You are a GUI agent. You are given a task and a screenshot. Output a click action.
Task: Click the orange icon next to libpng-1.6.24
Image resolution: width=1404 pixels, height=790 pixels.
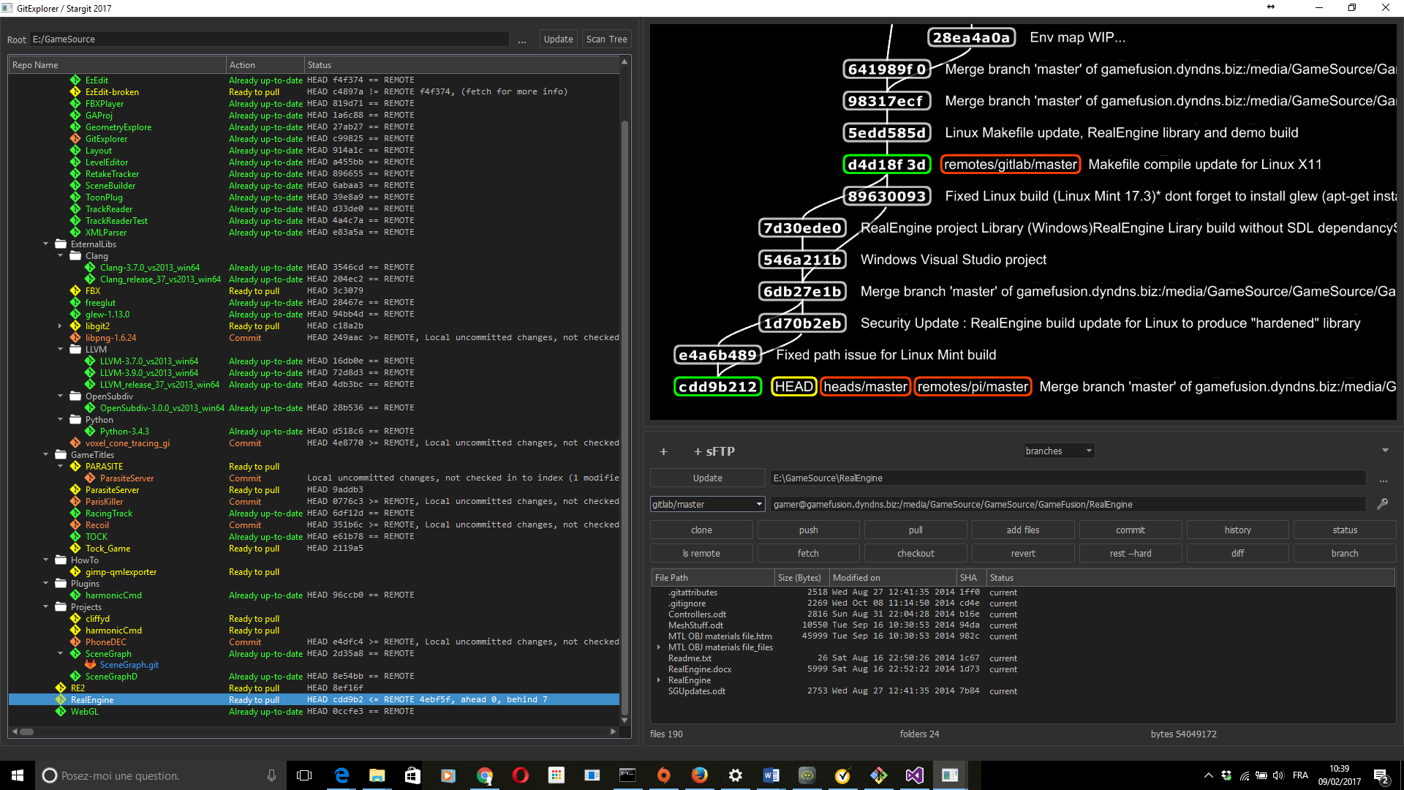pyautogui.click(x=75, y=338)
